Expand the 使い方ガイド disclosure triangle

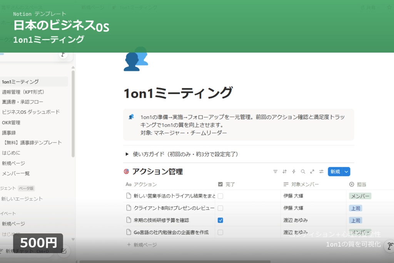[127, 154]
